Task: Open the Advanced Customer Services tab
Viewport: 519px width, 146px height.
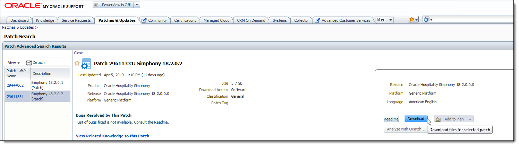Action: tap(346, 20)
